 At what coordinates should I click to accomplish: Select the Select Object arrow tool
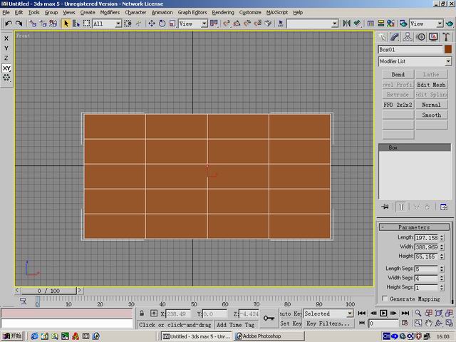point(66,24)
